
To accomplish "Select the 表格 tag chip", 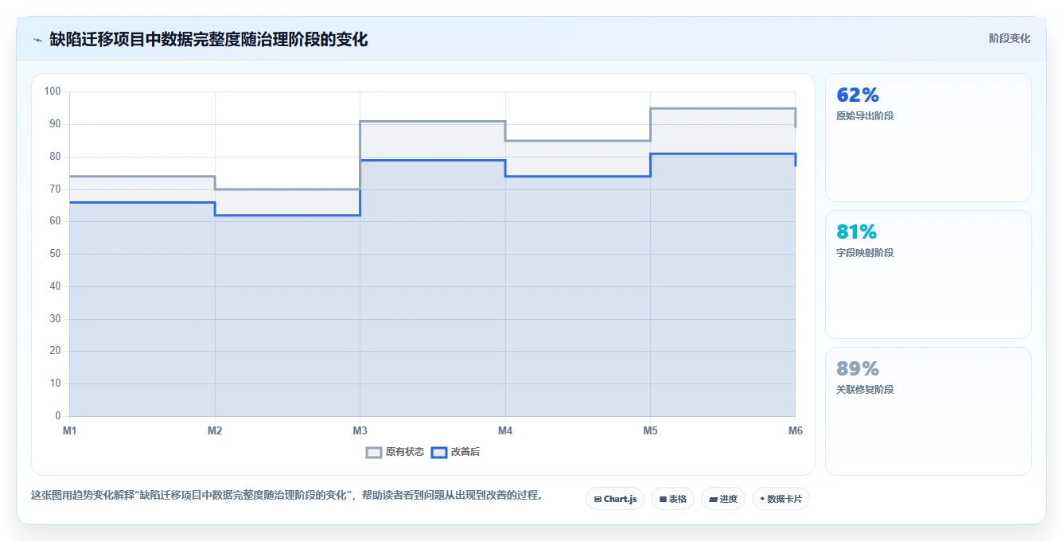I will point(672,499).
